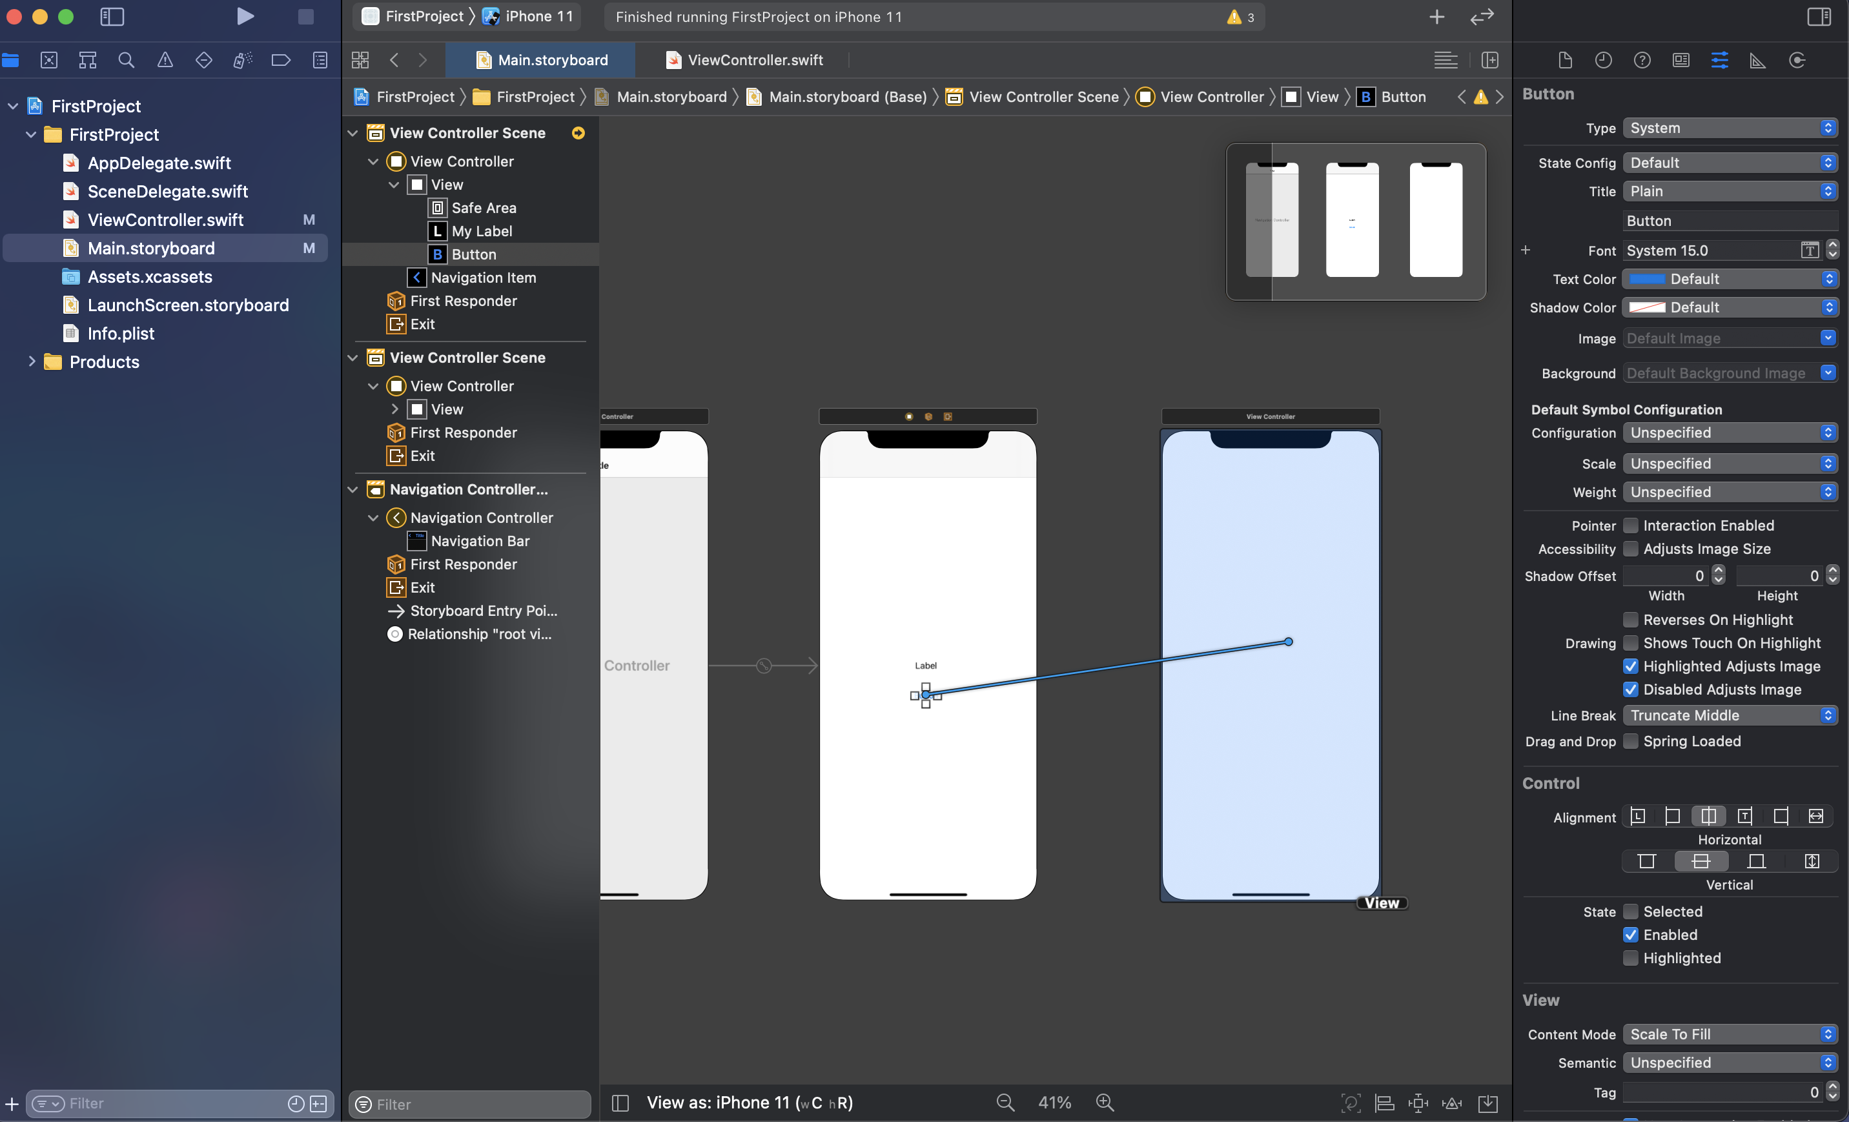The height and width of the screenshot is (1122, 1849).
Task: Click the button title text field
Action: [x=1730, y=221]
